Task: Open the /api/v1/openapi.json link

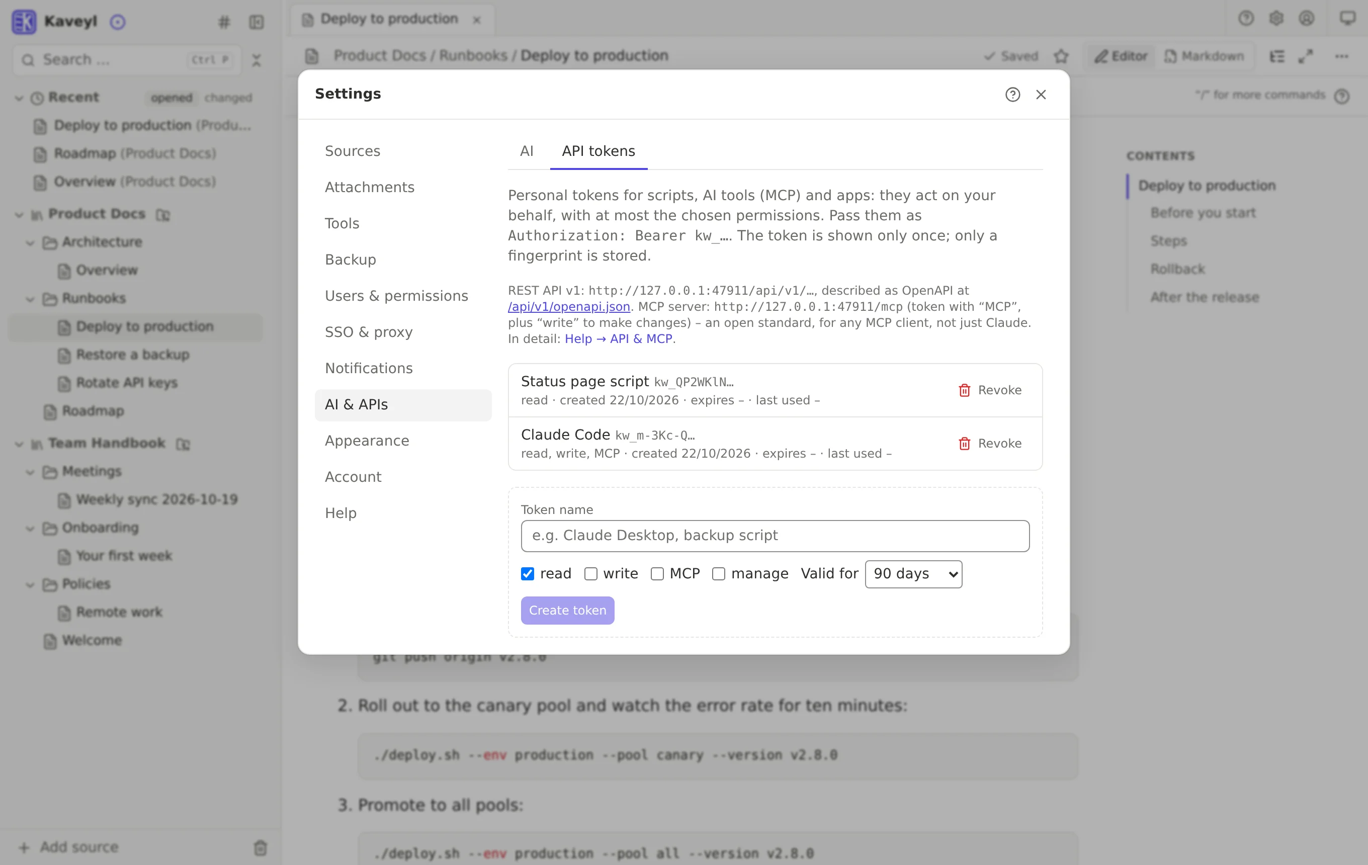Action: 569,307
